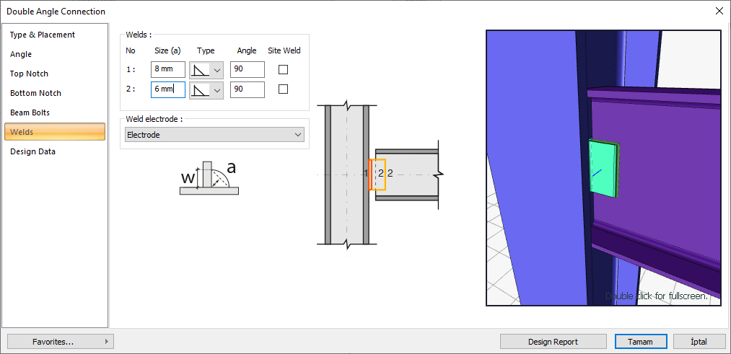
Task: Select fillet weld type icon for weld 2
Action: pos(200,90)
